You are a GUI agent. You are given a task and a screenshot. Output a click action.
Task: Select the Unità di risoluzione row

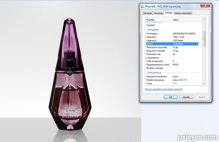tap(172, 61)
